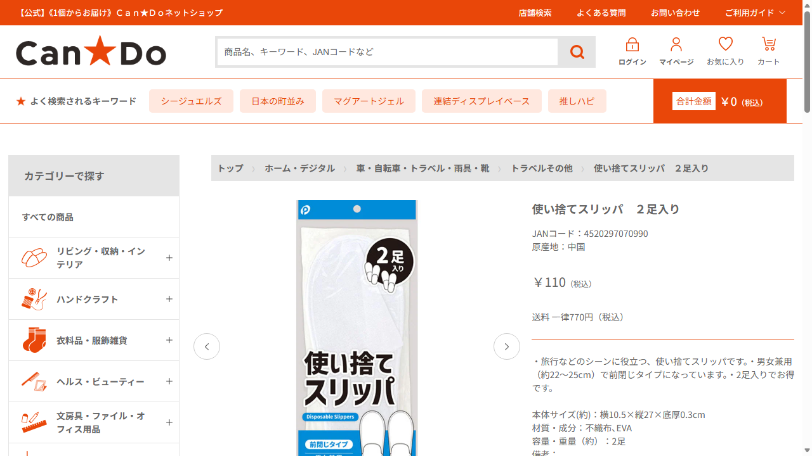Expand ハンドクラフト category plus sign
The width and height of the screenshot is (812, 456).
pos(169,299)
